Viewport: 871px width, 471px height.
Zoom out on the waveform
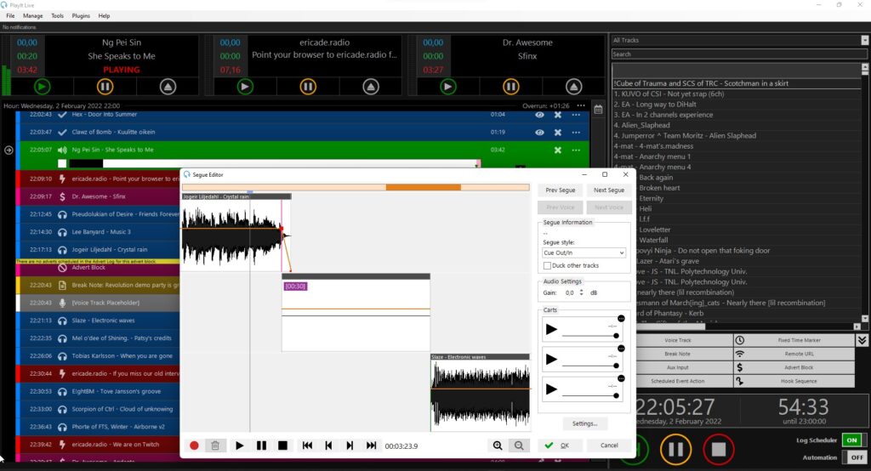point(519,445)
